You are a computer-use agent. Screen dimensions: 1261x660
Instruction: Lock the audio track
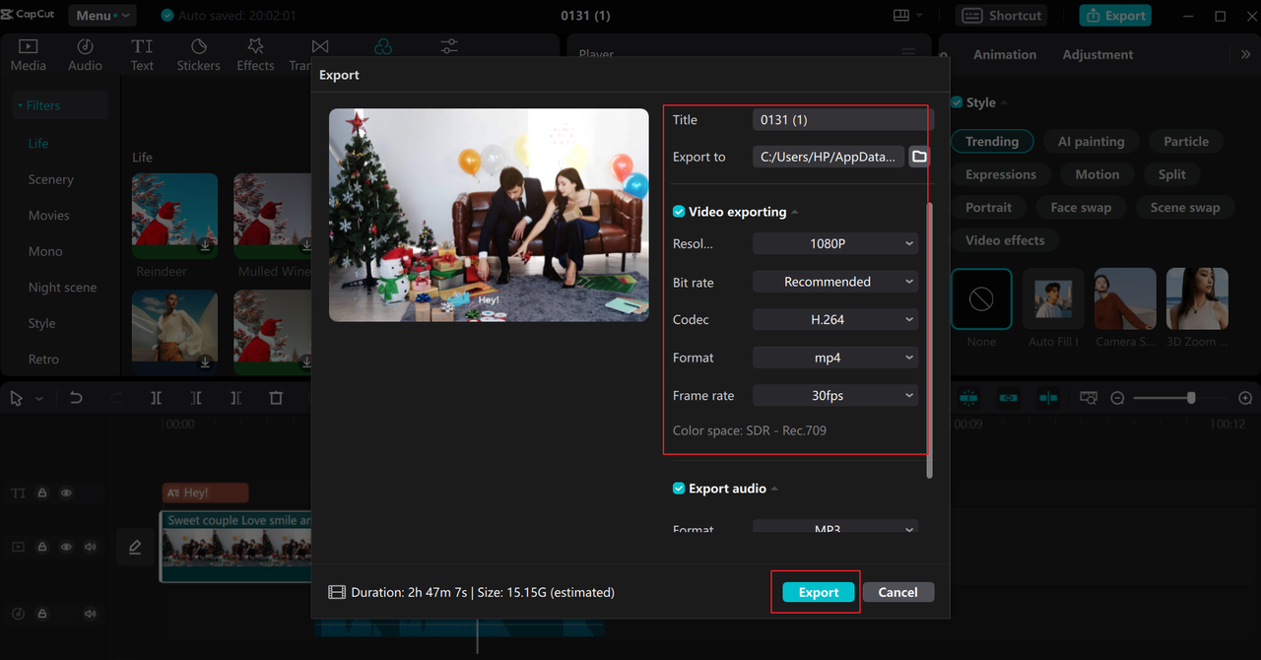click(x=42, y=614)
